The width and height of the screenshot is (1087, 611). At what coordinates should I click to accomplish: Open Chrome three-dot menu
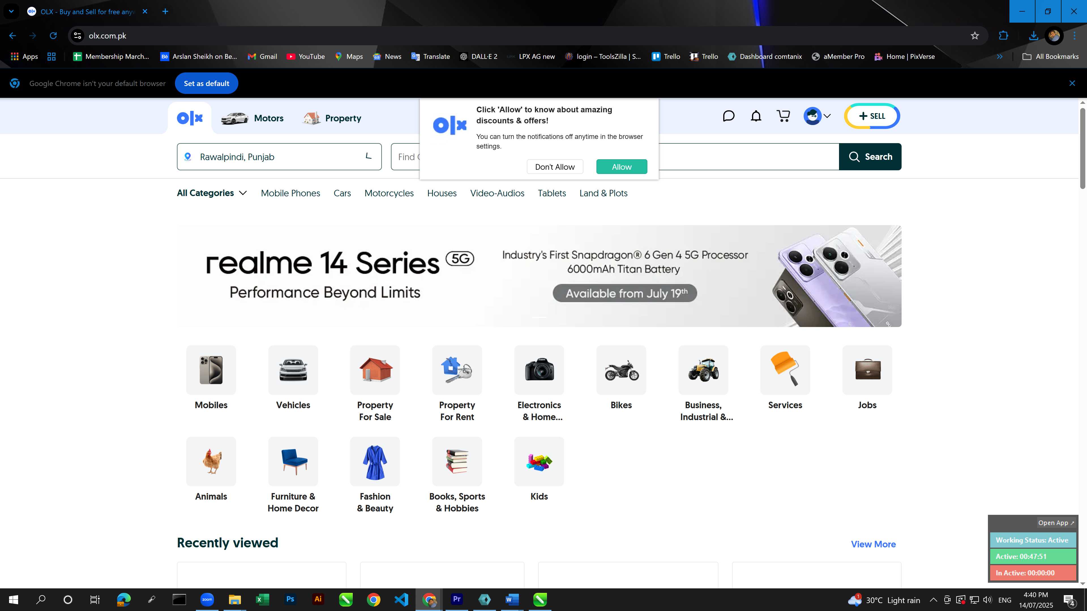click(x=1075, y=36)
